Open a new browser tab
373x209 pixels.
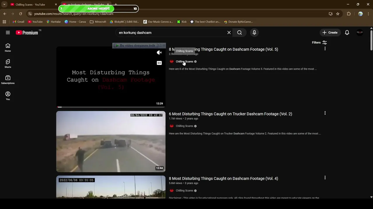pyautogui.click(x=116, y=5)
